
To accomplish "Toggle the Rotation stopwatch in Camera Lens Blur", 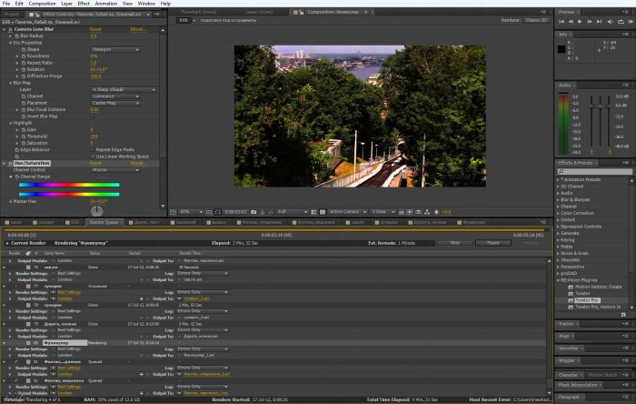I will (x=24, y=69).
